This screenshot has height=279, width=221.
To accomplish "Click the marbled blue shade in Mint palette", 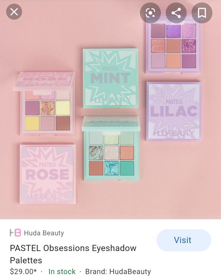I will (111, 168).
